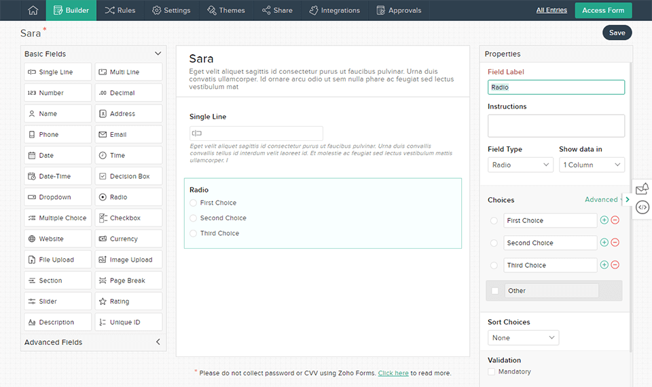Add a Time field

(128, 155)
